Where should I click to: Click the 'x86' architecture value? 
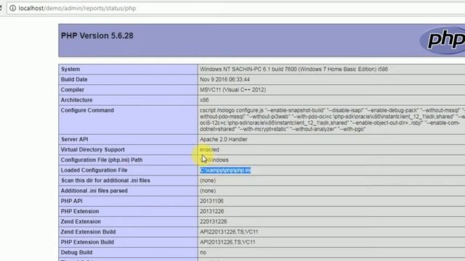coord(204,100)
